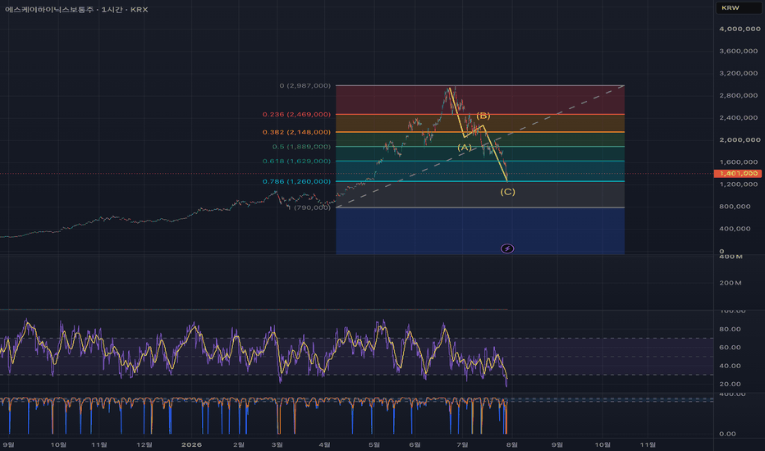Click the 10월 date label left of 11월
Viewport: 765px width, 451px height.
[x=58, y=444]
